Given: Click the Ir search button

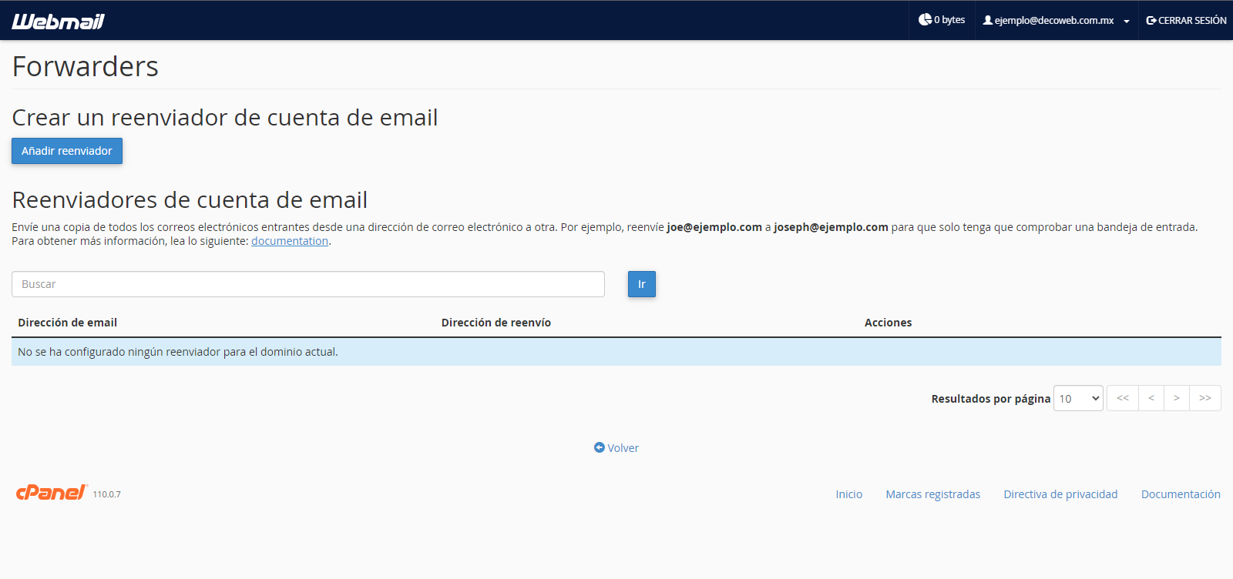Looking at the screenshot, I should (x=641, y=284).
